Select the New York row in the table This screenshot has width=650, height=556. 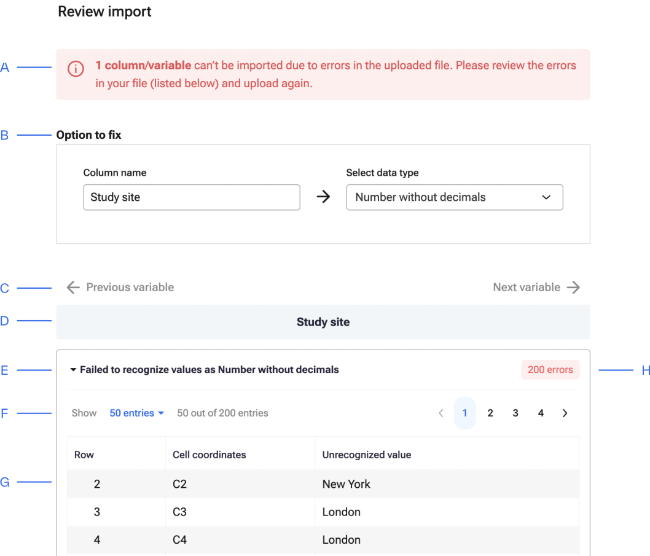[346, 484]
